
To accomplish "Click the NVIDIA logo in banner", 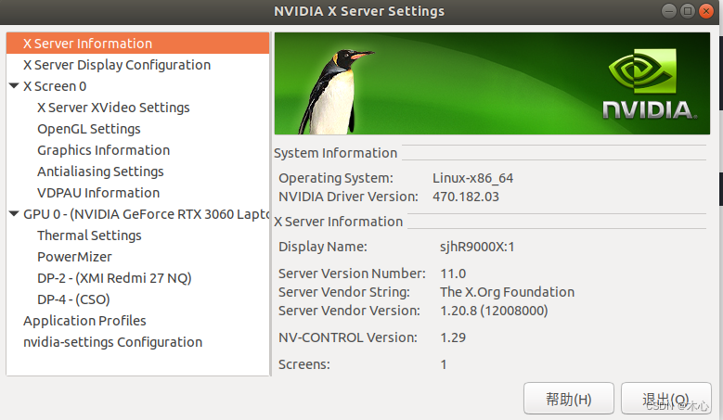I will [650, 84].
